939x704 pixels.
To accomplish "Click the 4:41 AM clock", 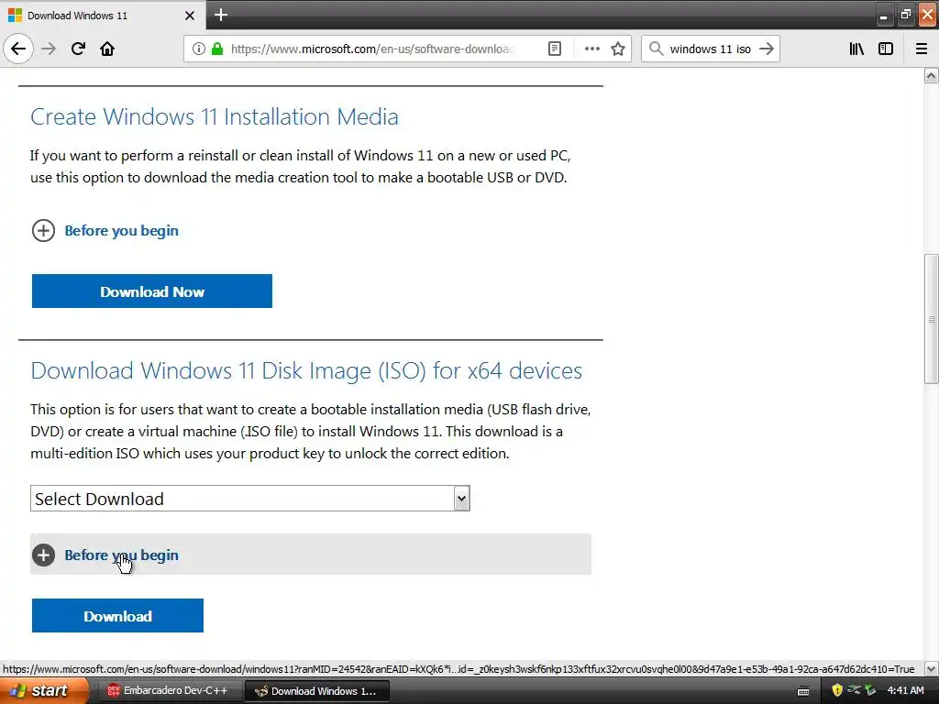I will [905, 691].
